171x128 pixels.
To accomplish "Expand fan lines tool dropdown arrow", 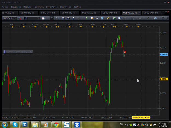I will pyautogui.click(x=144, y=18).
